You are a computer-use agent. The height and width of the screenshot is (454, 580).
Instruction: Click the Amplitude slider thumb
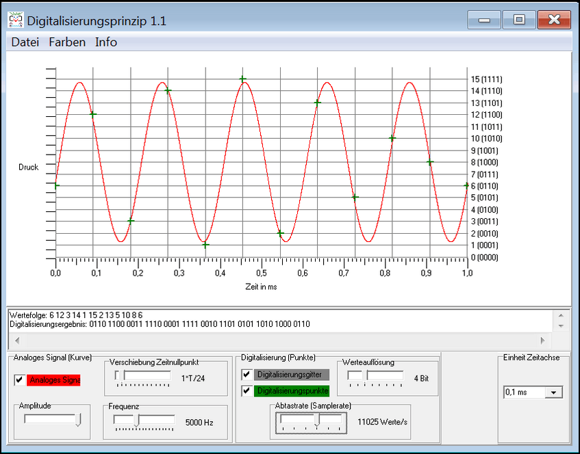78,420
